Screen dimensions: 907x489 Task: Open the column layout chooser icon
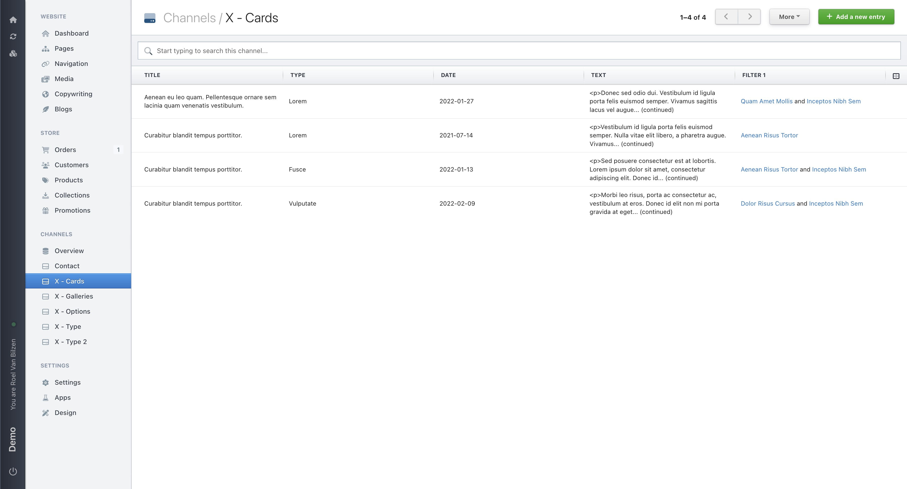coord(896,76)
